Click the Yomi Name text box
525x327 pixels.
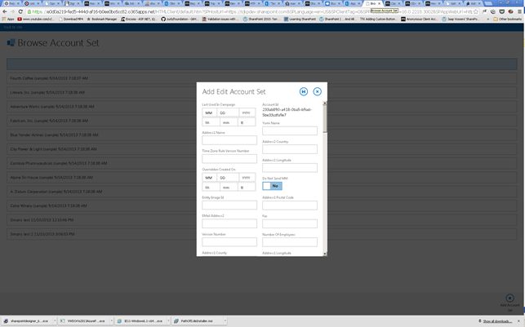point(289,131)
